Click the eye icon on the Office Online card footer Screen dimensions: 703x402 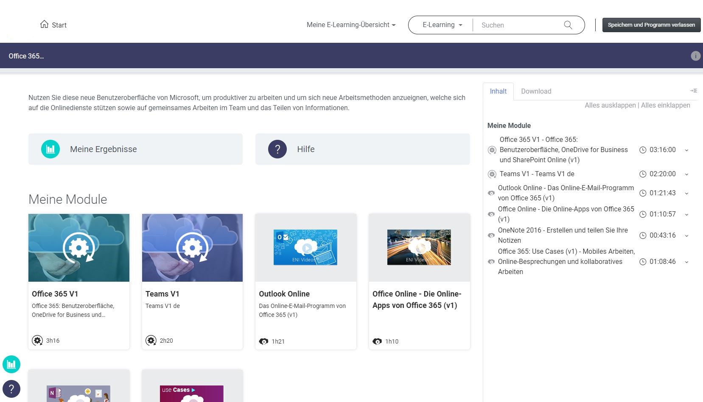[x=377, y=341]
